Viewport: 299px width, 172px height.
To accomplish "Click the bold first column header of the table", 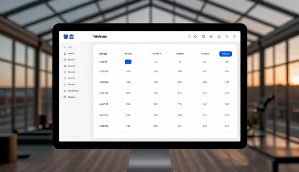I will coord(103,54).
